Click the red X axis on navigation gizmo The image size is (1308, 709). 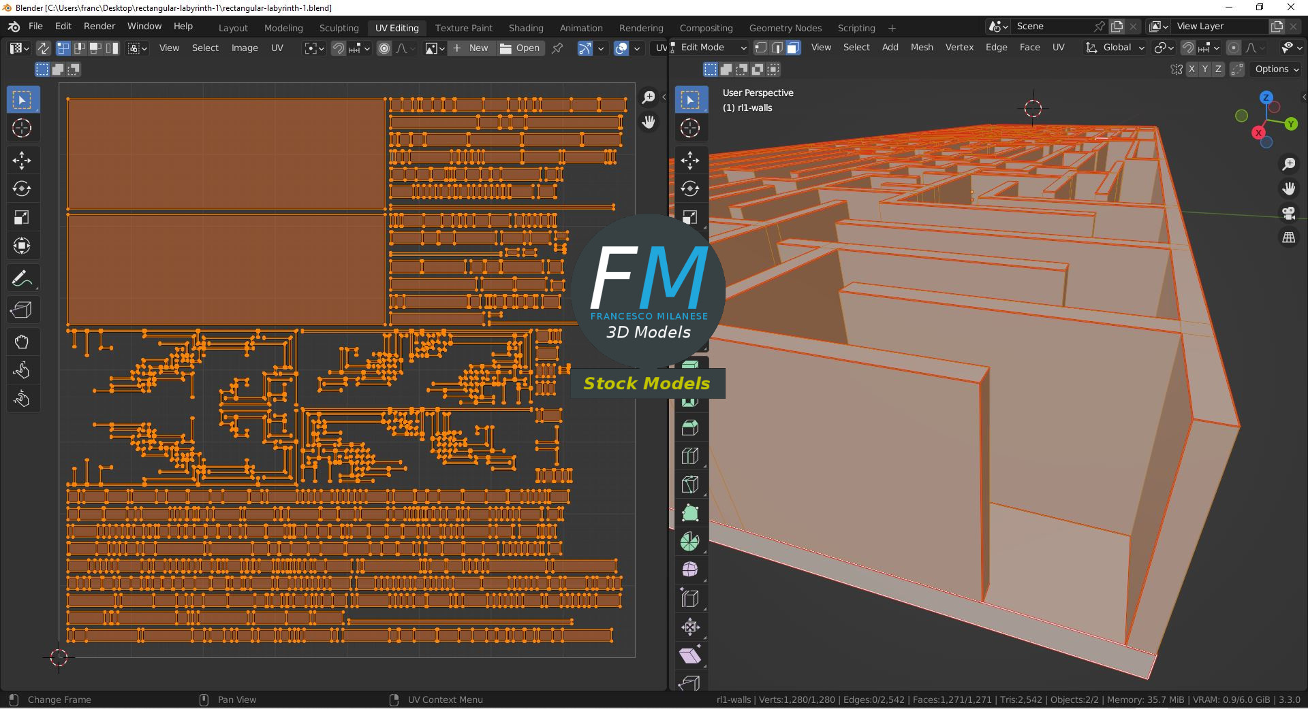pos(1258,133)
